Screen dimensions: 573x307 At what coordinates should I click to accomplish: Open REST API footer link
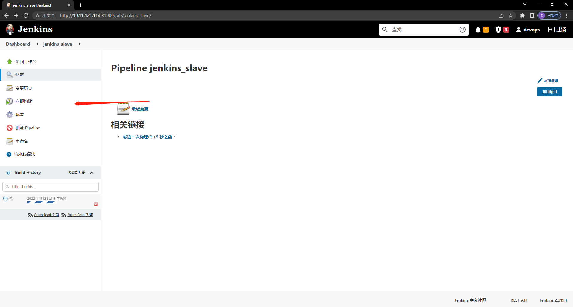tap(519, 300)
